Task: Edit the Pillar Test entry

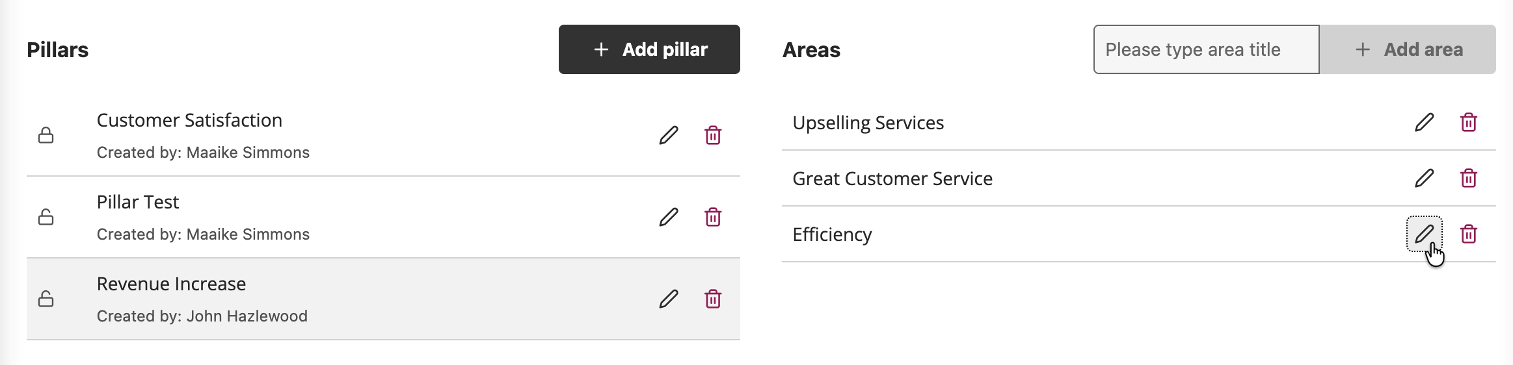Action: [x=668, y=217]
